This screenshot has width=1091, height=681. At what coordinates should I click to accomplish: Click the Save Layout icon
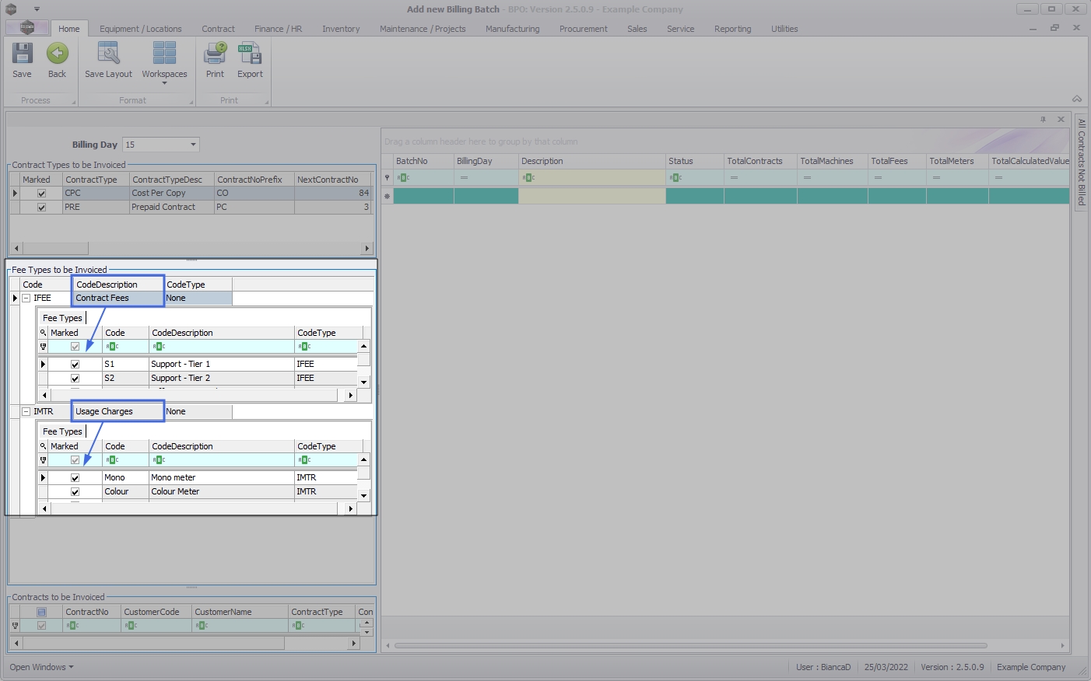pyautogui.click(x=108, y=54)
